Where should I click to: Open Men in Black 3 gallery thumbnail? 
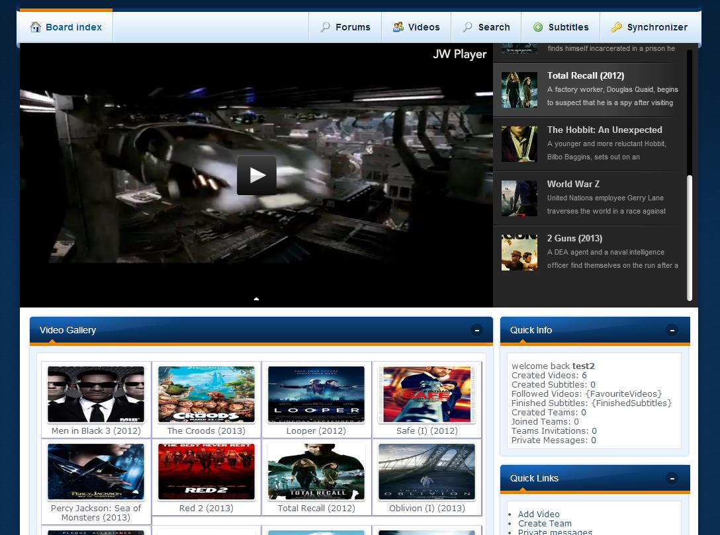96,395
